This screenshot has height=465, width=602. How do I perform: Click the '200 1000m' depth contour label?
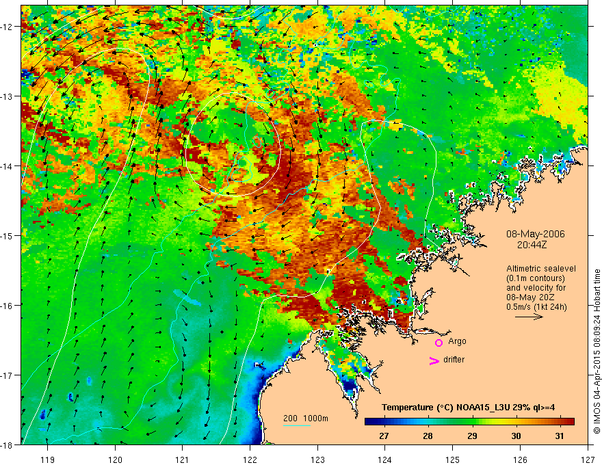(306, 418)
